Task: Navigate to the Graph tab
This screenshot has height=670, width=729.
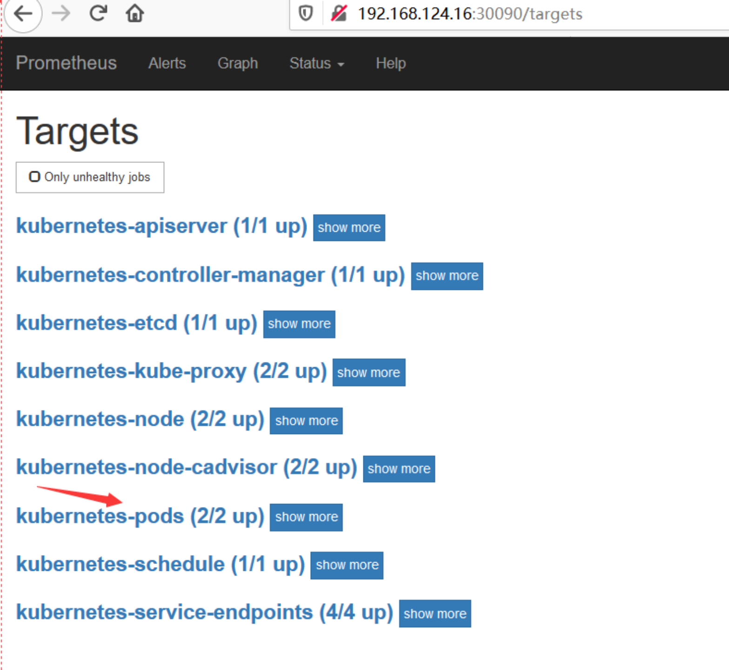Action: (x=237, y=64)
